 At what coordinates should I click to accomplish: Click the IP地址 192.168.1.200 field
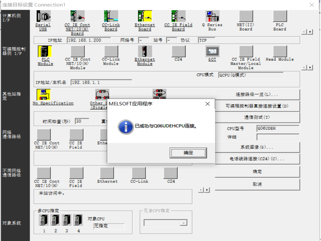pyautogui.click(x=89, y=40)
